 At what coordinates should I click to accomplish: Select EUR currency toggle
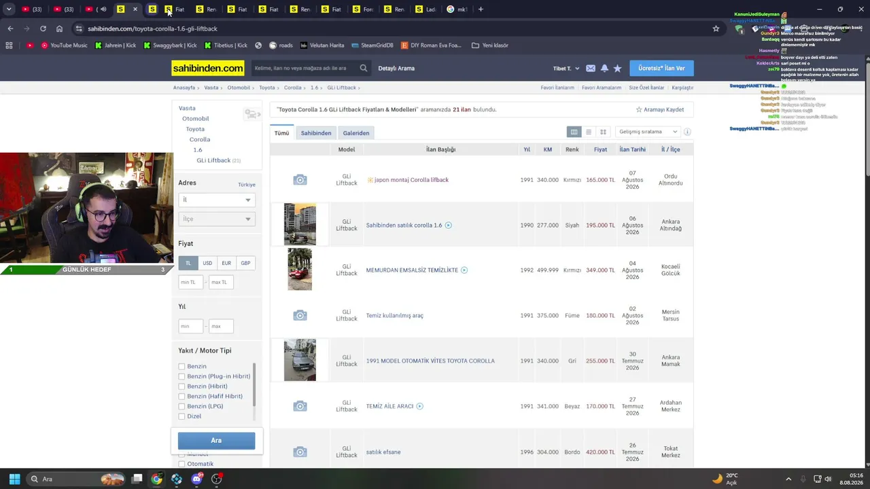[226, 263]
